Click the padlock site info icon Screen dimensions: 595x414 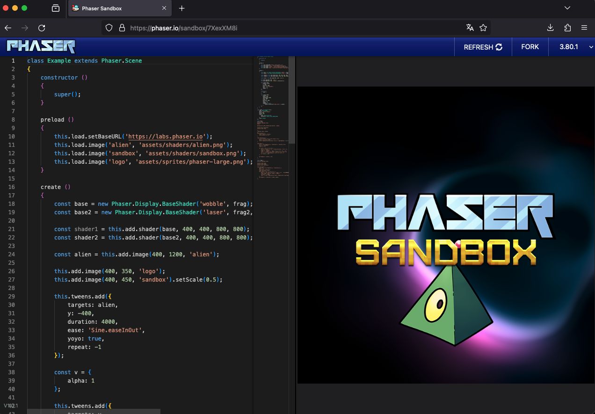point(122,28)
